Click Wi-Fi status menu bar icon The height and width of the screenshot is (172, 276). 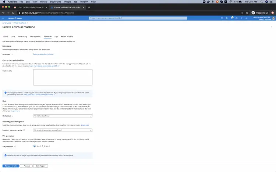[231, 1]
